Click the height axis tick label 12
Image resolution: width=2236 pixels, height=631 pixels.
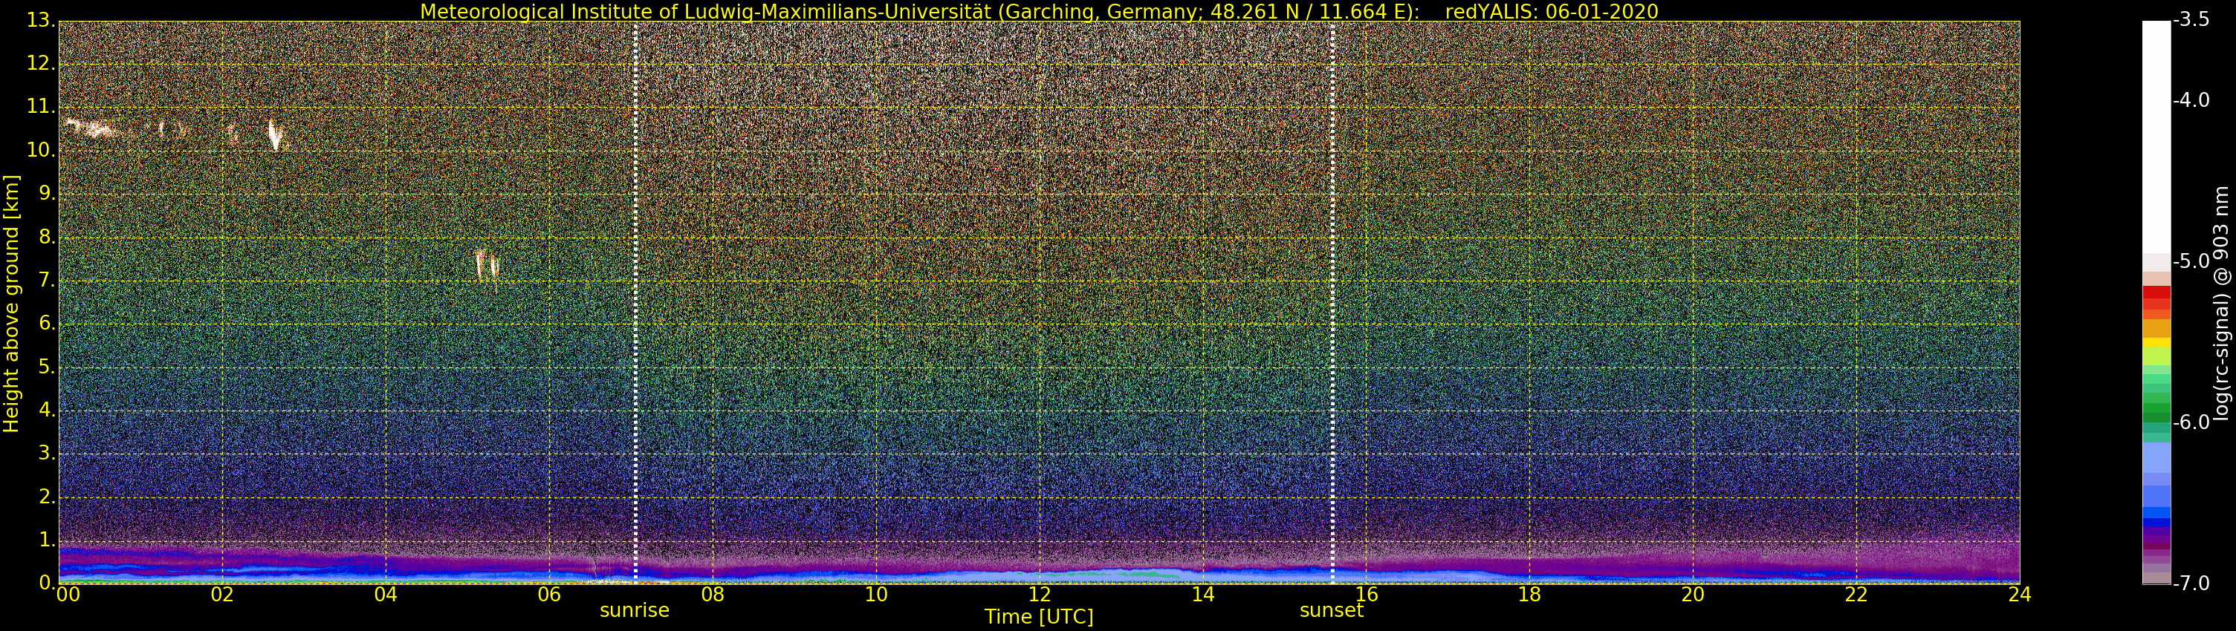pos(40,63)
